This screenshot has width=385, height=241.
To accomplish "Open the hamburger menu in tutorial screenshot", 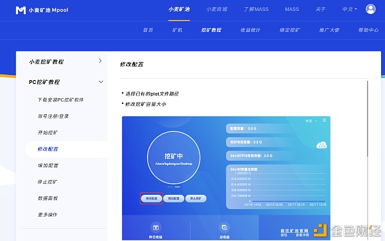I will pyautogui.click(x=324, y=120).
